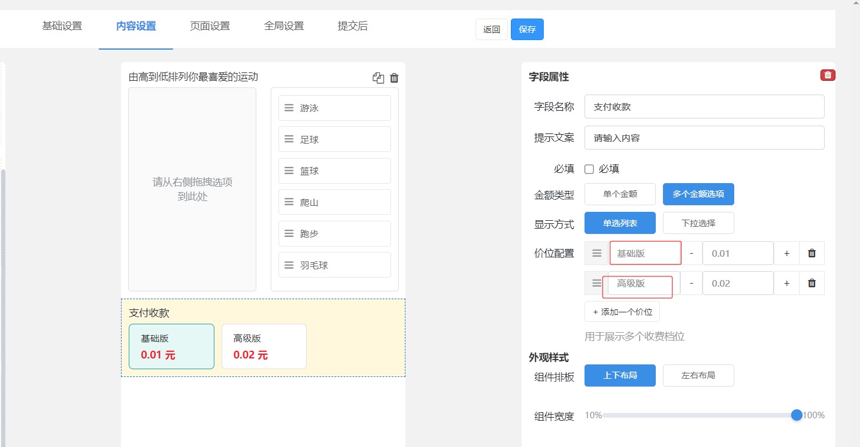
Task: Click drag handle icon for 高级版 price row
Action: [596, 283]
